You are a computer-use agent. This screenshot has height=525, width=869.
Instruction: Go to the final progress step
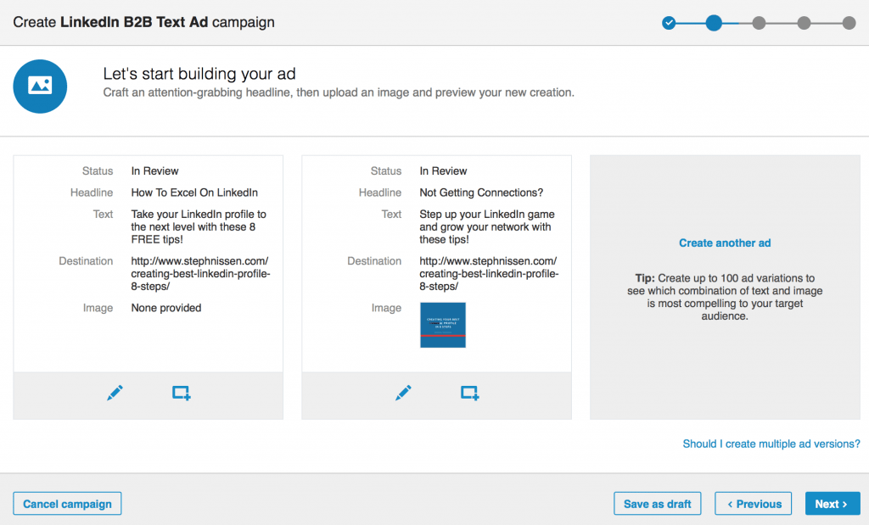pyautogui.click(x=849, y=23)
